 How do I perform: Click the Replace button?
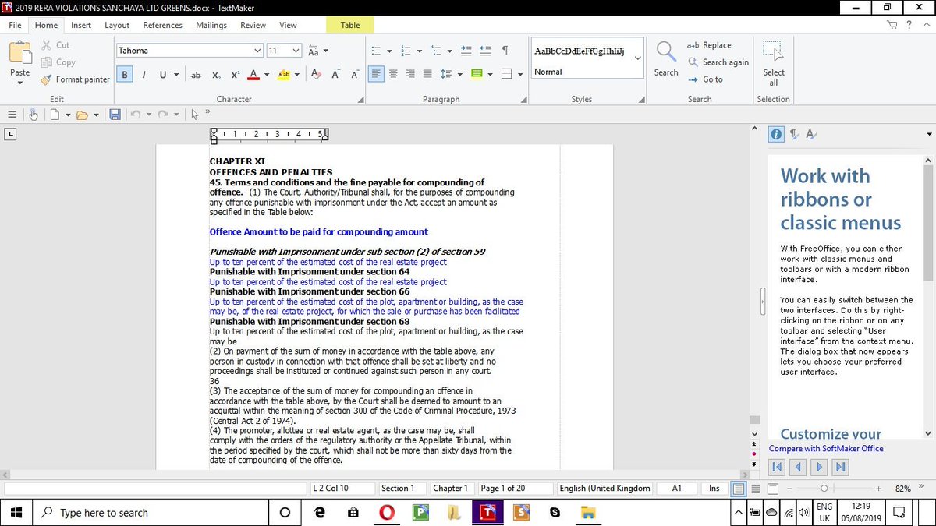coord(709,45)
